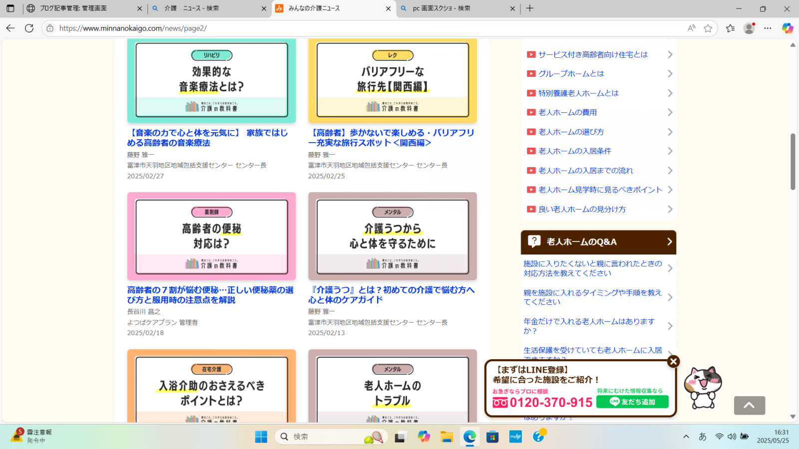This screenshot has height=449, width=799.
Task: Click the page vertical scrollbar thumb
Action: 793,162
